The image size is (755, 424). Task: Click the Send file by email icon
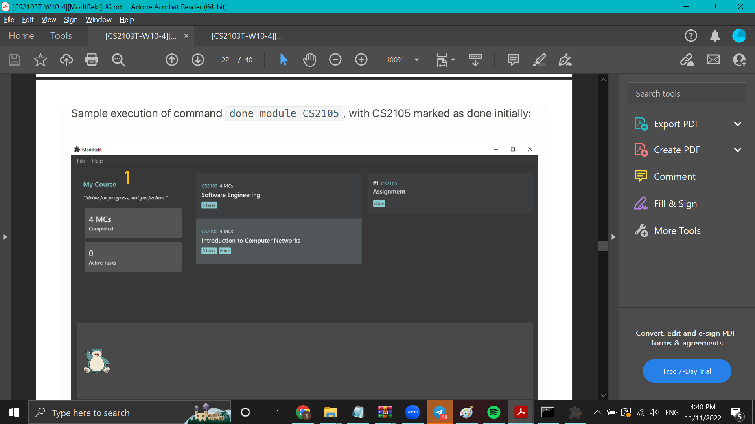coord(713,60)
